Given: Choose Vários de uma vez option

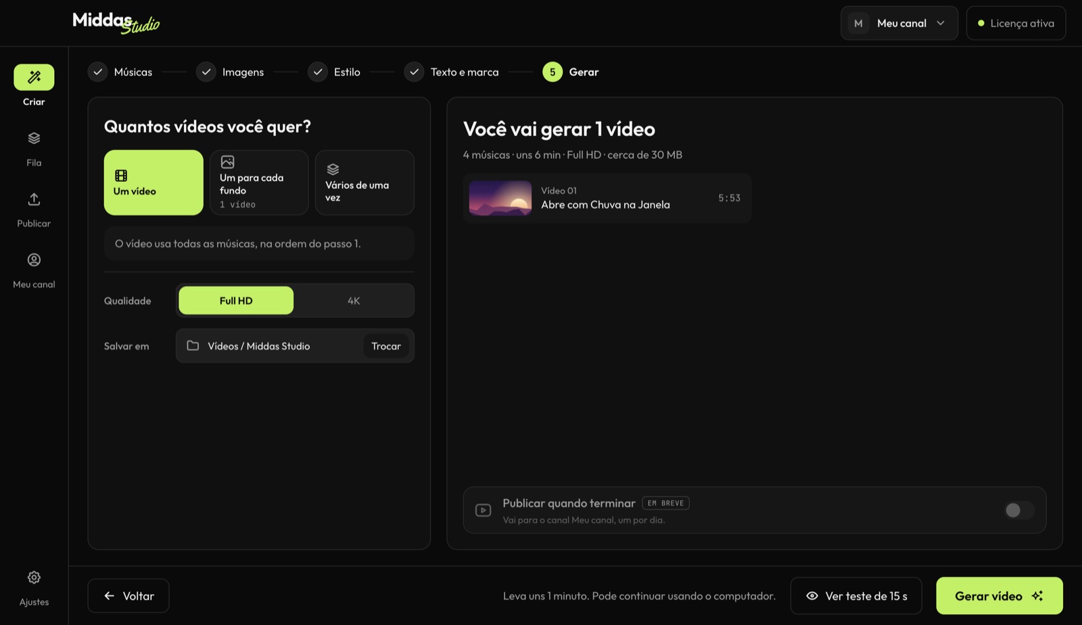Looking at the screenshot, I should 364,183.
